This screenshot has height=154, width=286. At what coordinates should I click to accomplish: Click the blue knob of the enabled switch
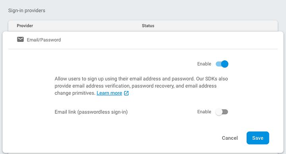[x=225, y=64]
